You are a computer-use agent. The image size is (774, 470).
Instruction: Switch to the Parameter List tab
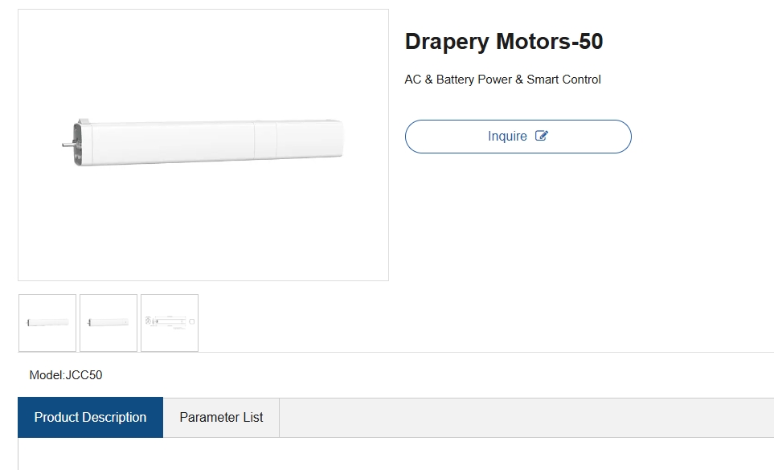(221, 417)
